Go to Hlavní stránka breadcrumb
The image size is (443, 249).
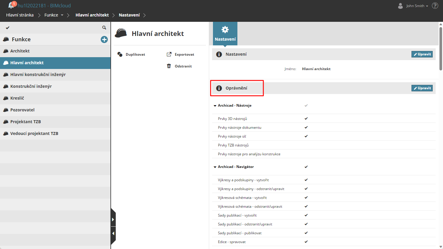coord(20,15)
